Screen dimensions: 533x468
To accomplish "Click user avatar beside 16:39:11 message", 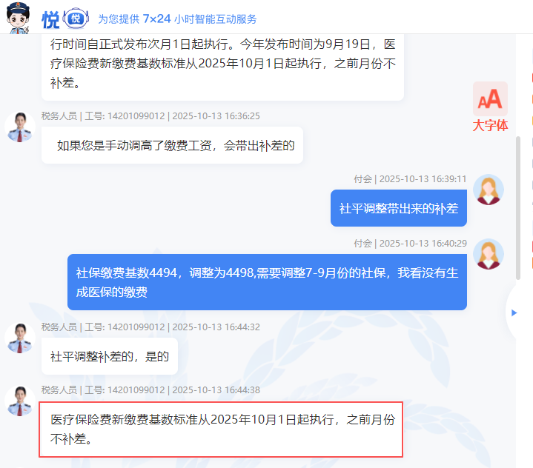I will coord(489,190).
